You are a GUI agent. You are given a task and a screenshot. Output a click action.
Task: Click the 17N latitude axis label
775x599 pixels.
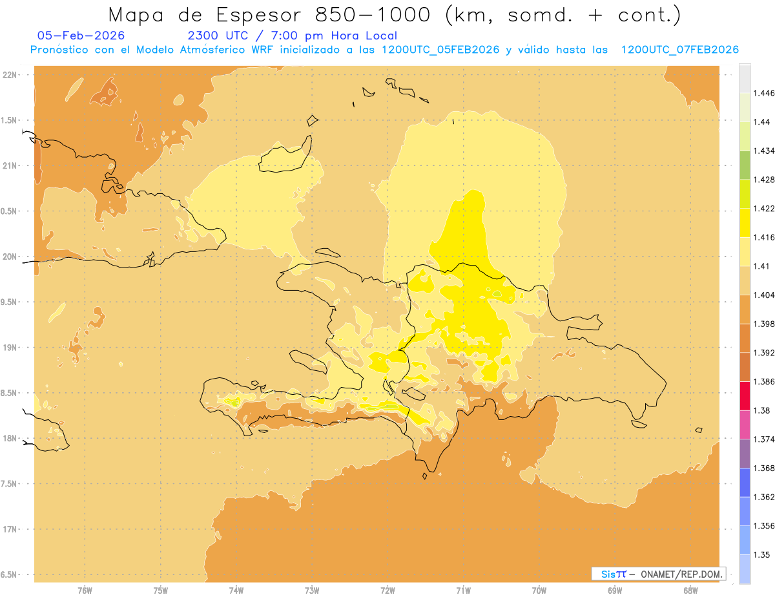[11, 529]
